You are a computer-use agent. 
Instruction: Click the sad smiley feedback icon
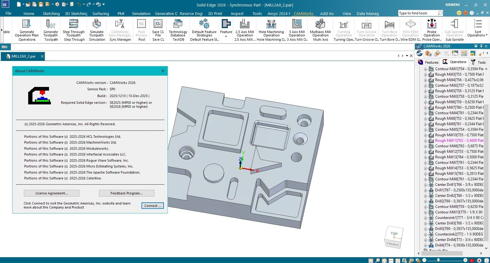coord(466,13)
